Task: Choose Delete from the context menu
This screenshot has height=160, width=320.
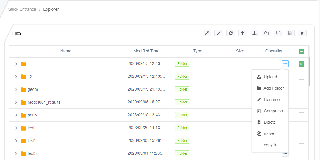Action: [270, 122]
